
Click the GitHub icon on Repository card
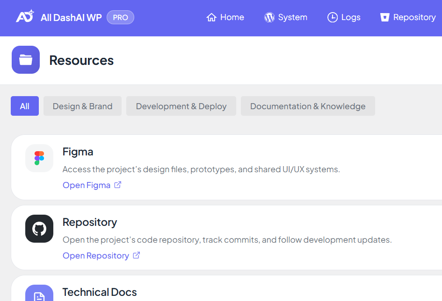point(39,229)
